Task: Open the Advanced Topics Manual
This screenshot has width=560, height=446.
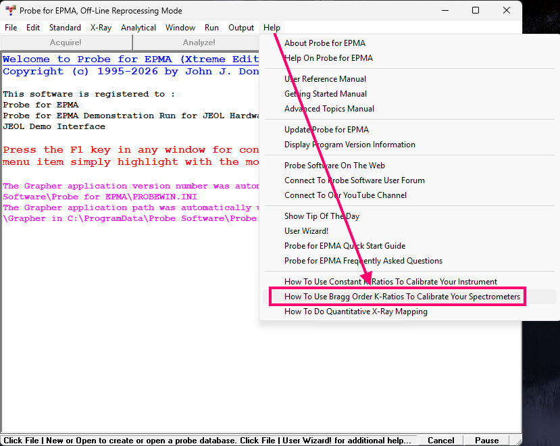Action: click(x=329, y=109)
